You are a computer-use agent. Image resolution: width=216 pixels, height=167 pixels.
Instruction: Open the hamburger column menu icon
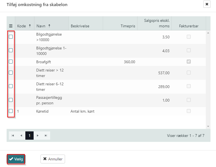[11, 26]
